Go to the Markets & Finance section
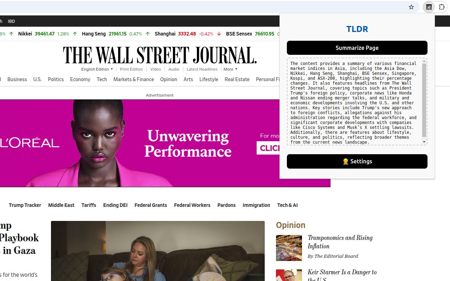The height and width of the screenshot is (281, 450). coord(134,79)
